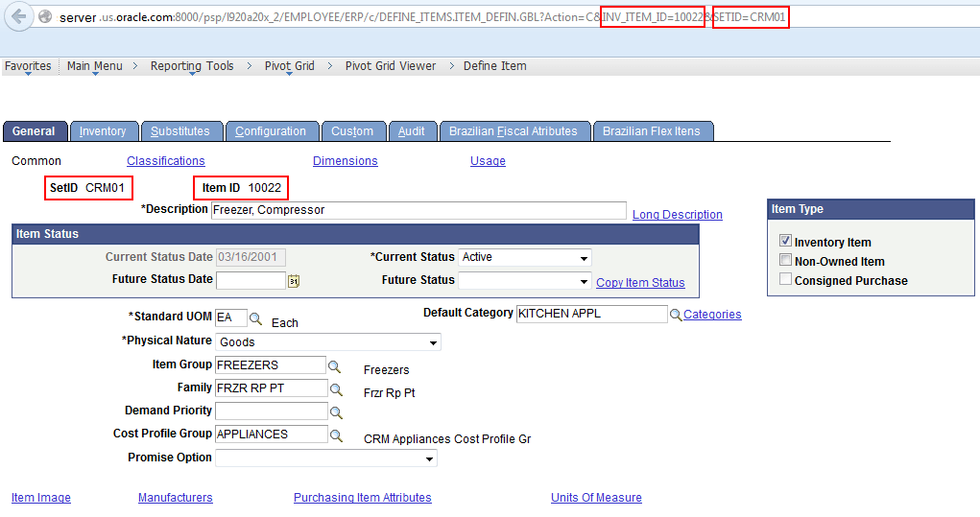Open the Dimensions link
Image resolution: width=980 pixels, height=517 pixels.
[x=345, y=161]
